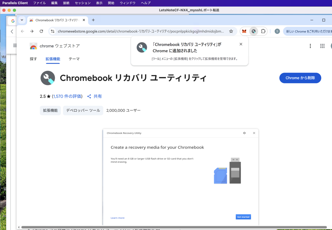Image resolution: width=332 pixels, height=230 pixels.
Task: Click the Chrome から削除 button
Action: [x=300, y=78]
